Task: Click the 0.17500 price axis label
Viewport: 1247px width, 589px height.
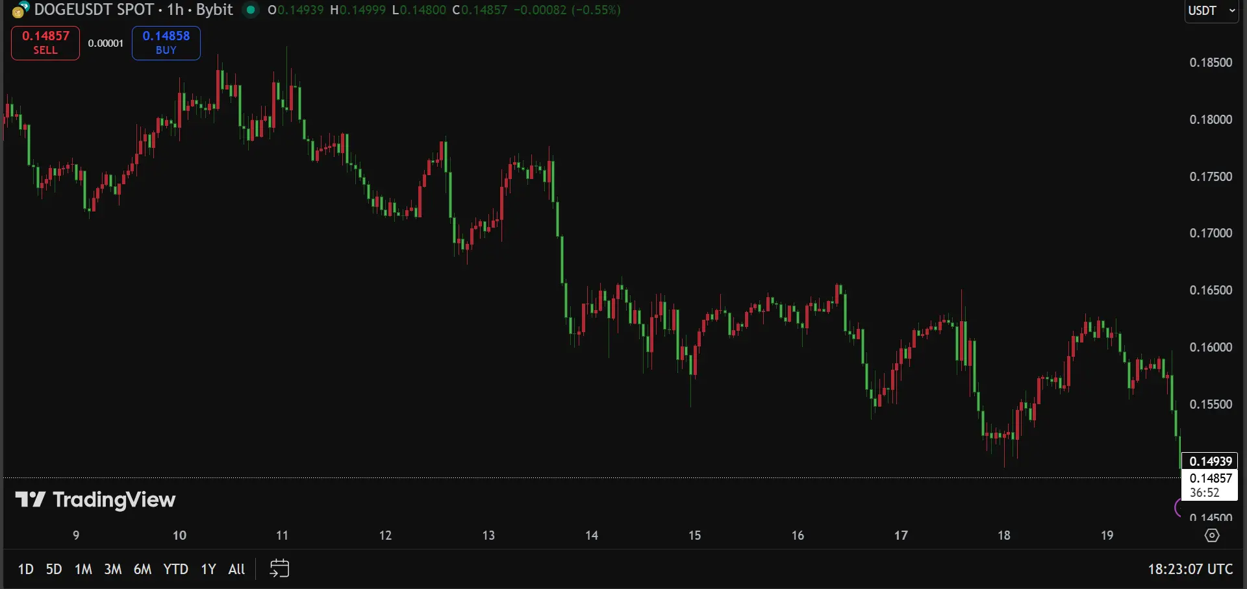Action: [1211, 176]
